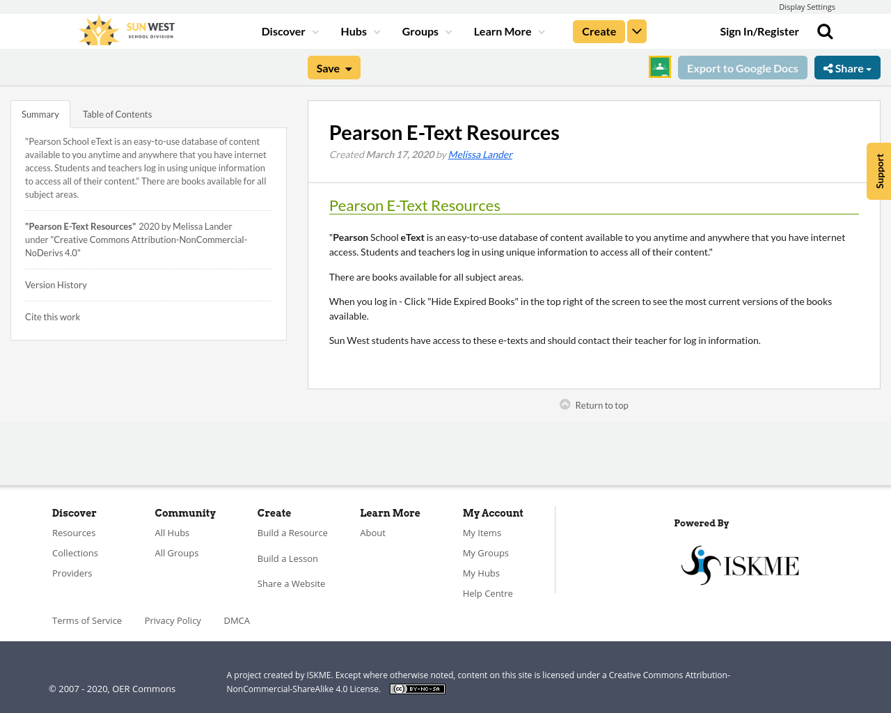Open the Discover navigation dropdown
This screenshot has width=891, height=713.
click(x=284, y=31)
